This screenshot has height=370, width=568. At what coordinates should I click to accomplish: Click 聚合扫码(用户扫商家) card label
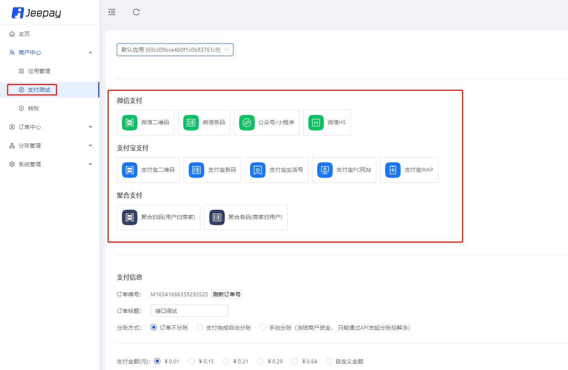168,217
